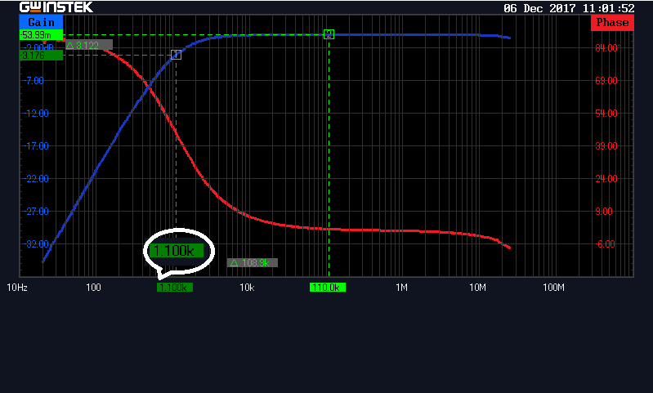Click the 10Hz label on frequency axis

point(17,288)
